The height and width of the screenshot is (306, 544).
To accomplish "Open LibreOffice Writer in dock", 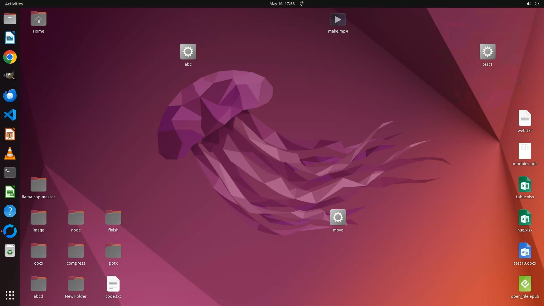I will (x=10, y=38).
